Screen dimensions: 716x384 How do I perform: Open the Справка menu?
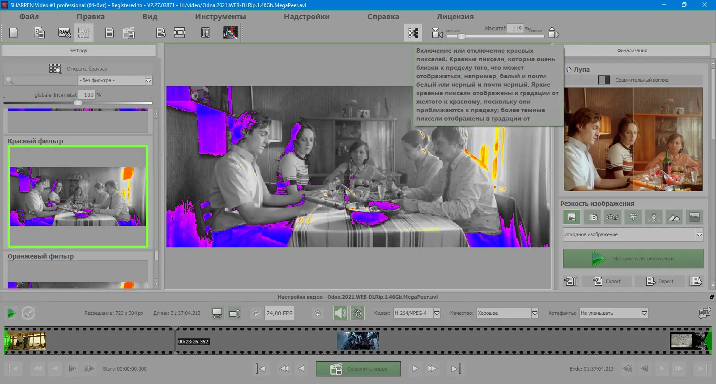coord(383,17)
